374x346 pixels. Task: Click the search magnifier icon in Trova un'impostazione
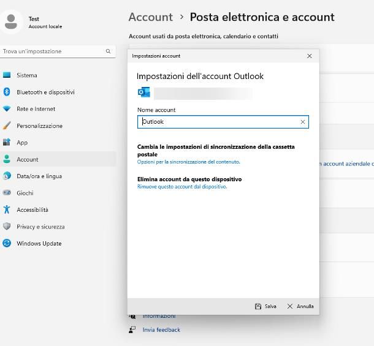point(108,51)
